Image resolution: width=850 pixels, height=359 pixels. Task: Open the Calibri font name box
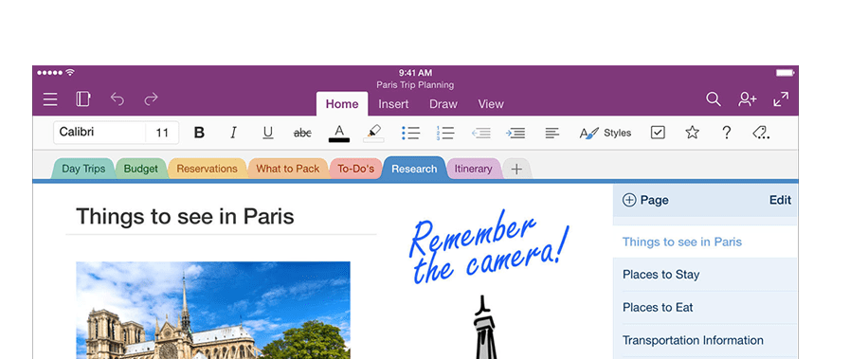(99, 132)
